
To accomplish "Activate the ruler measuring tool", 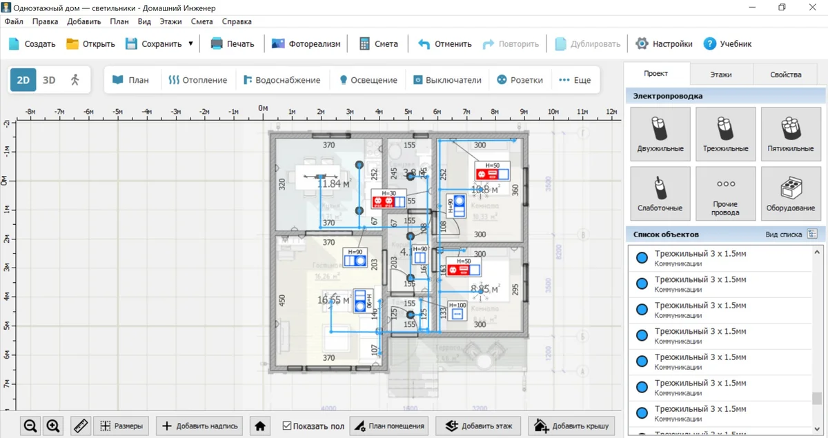I will [x=81, y=426].
